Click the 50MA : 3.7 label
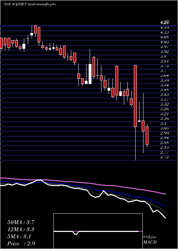Image resolution: width=178 pixels, height=249 pixels. tap(21, 222)
